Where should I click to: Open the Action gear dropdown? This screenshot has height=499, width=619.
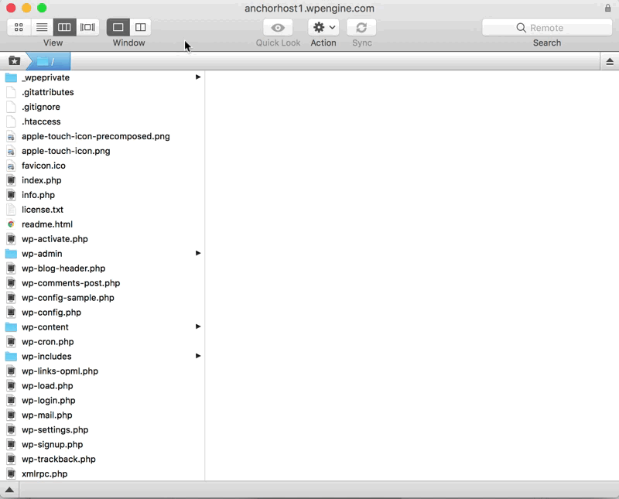[x=323, y=27]
